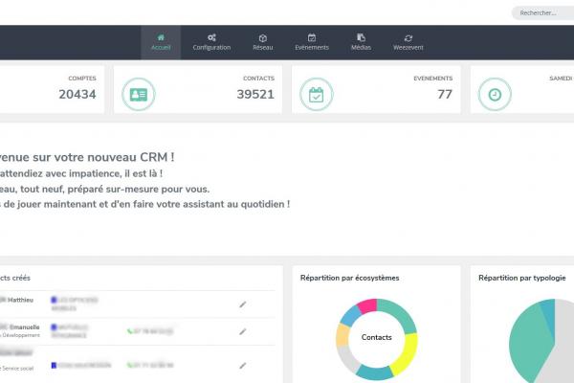Click the Evénements count 77
This screenshot has height=383, width=574.
pyautogui.click(x=445, y=95)
